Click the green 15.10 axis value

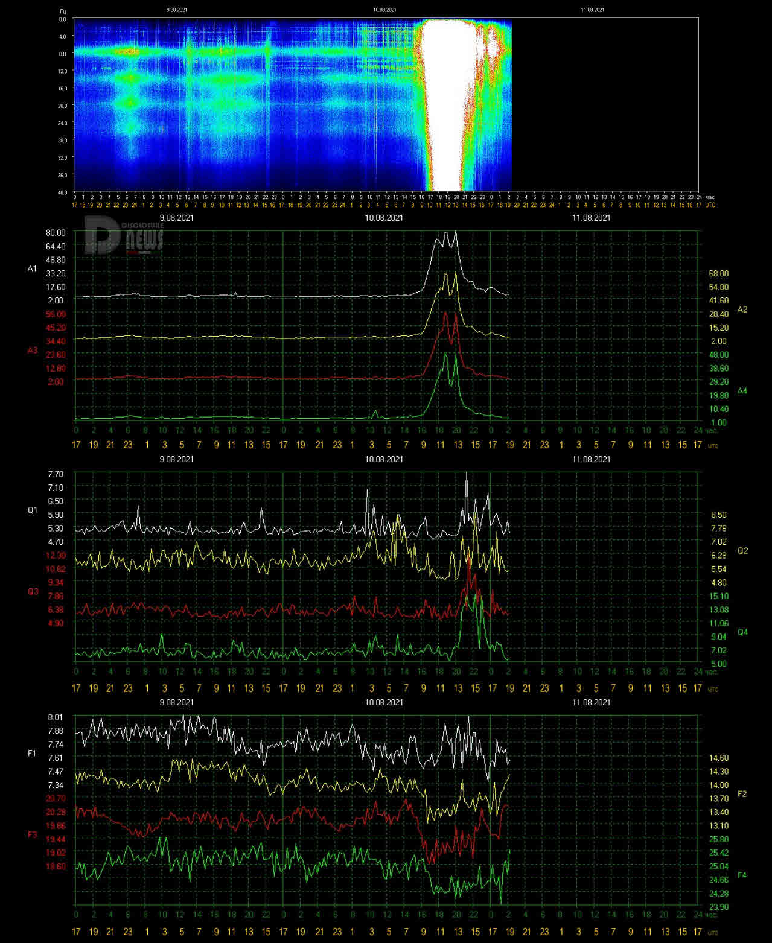click(x=718, y=596)
